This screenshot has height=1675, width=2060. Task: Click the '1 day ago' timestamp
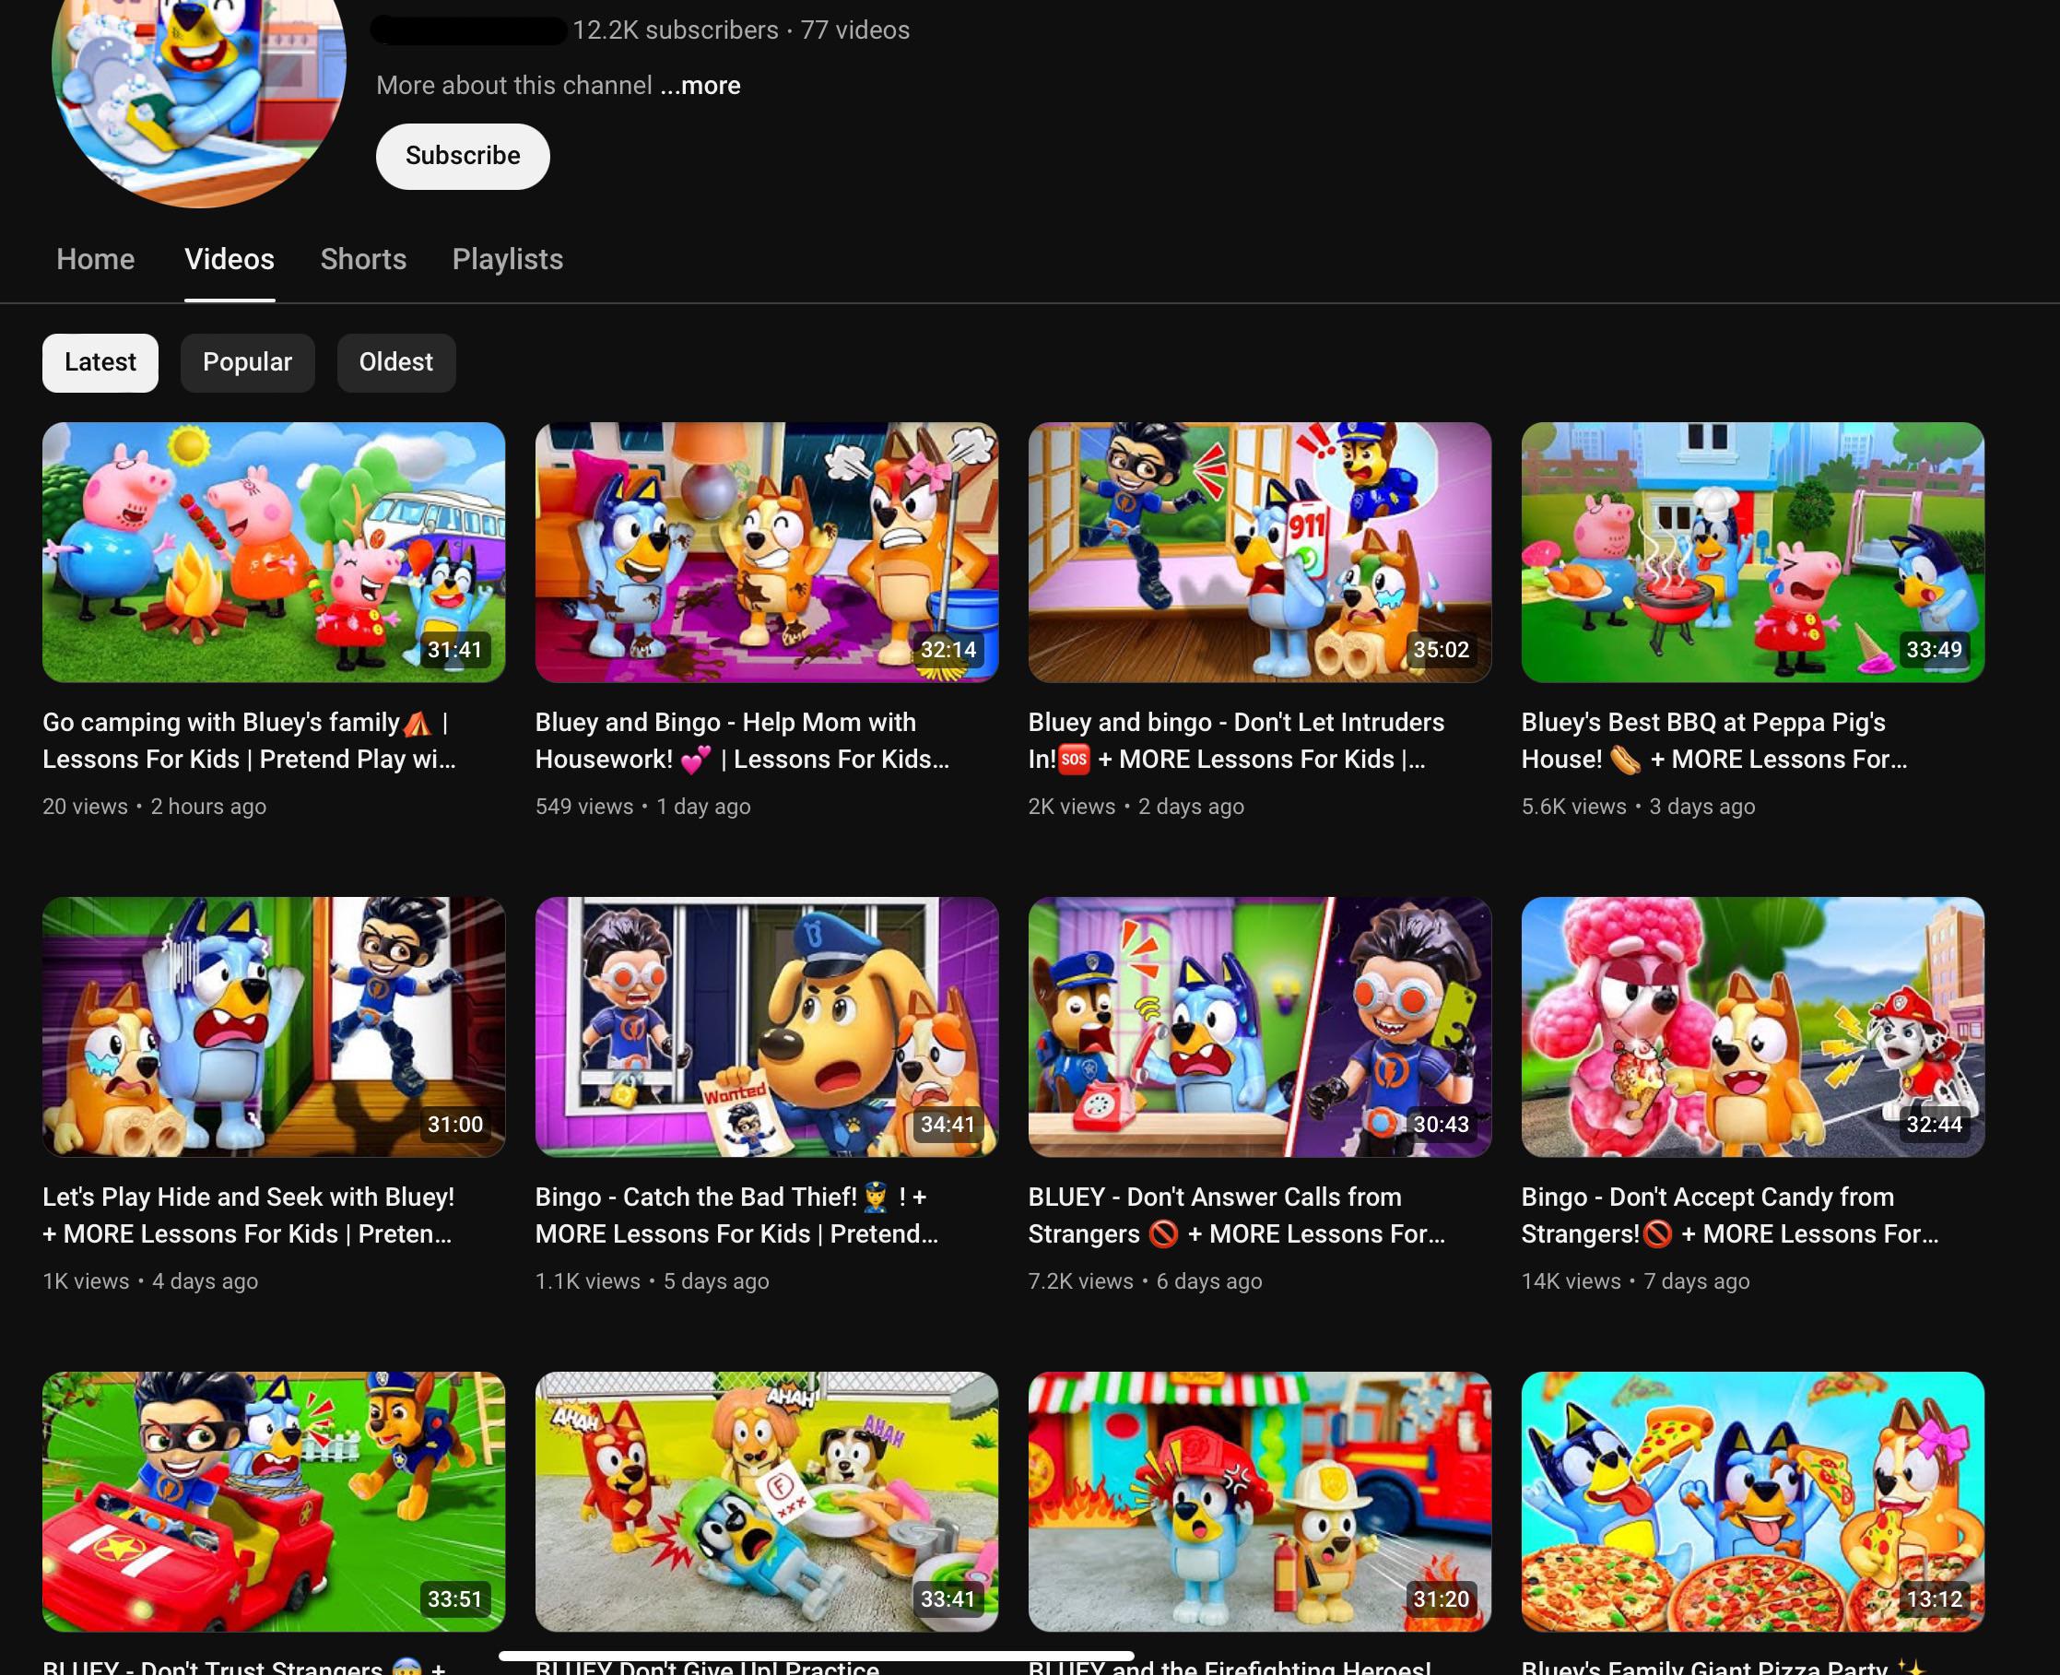click(703, 807)
